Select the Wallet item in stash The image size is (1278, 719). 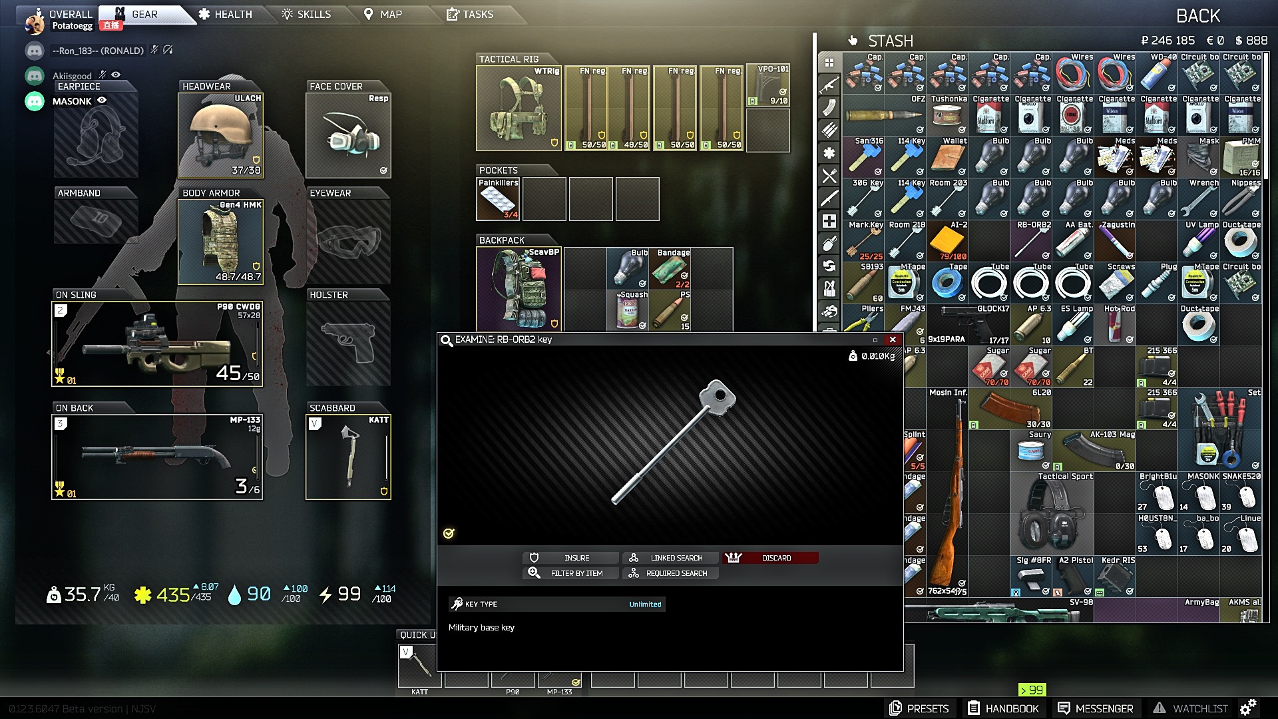click(x=948, y=156)
